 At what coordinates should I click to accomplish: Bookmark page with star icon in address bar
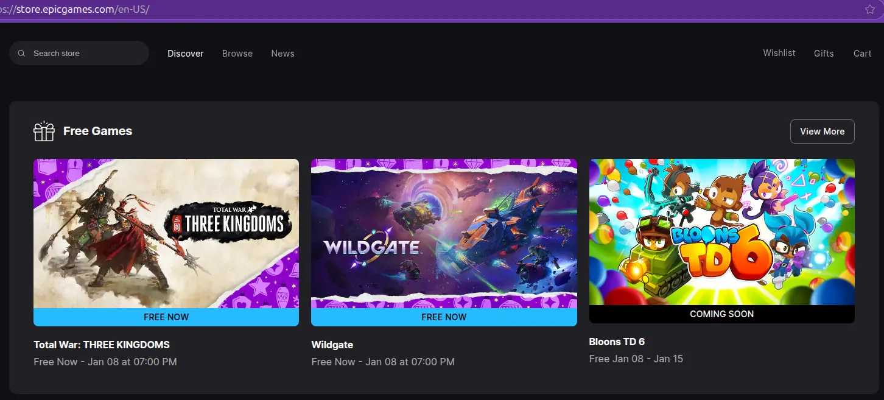[x=870, y=9]
